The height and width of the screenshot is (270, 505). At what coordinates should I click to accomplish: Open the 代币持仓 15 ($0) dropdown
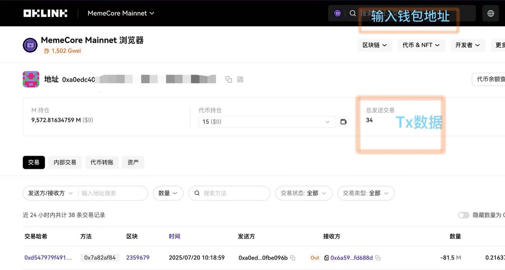267,122
